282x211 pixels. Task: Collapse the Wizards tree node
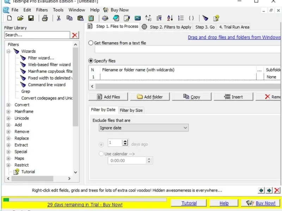coord(8,51)
